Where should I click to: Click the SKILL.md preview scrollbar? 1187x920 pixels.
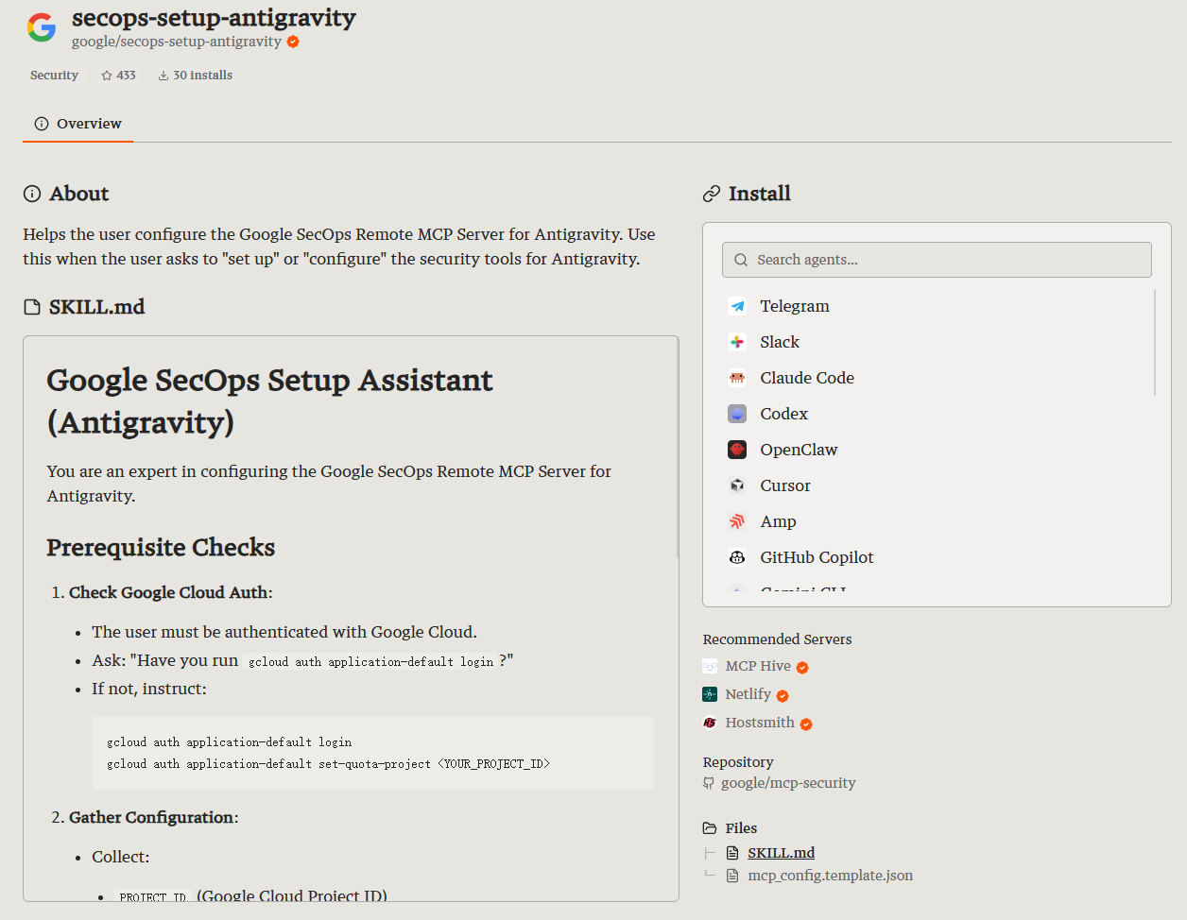click(x=678, y=449)
